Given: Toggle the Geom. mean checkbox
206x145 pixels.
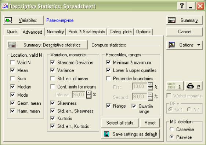Looking at the screenshot, I should pos(13,103).
